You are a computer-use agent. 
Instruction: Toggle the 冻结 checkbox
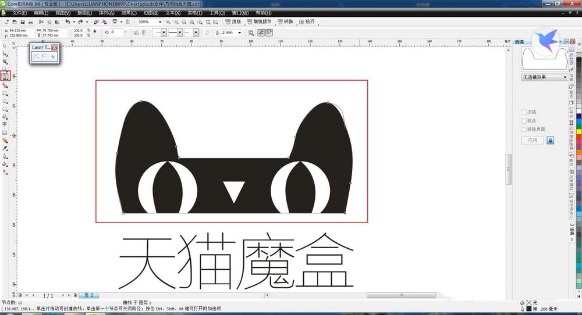(524, 112)
